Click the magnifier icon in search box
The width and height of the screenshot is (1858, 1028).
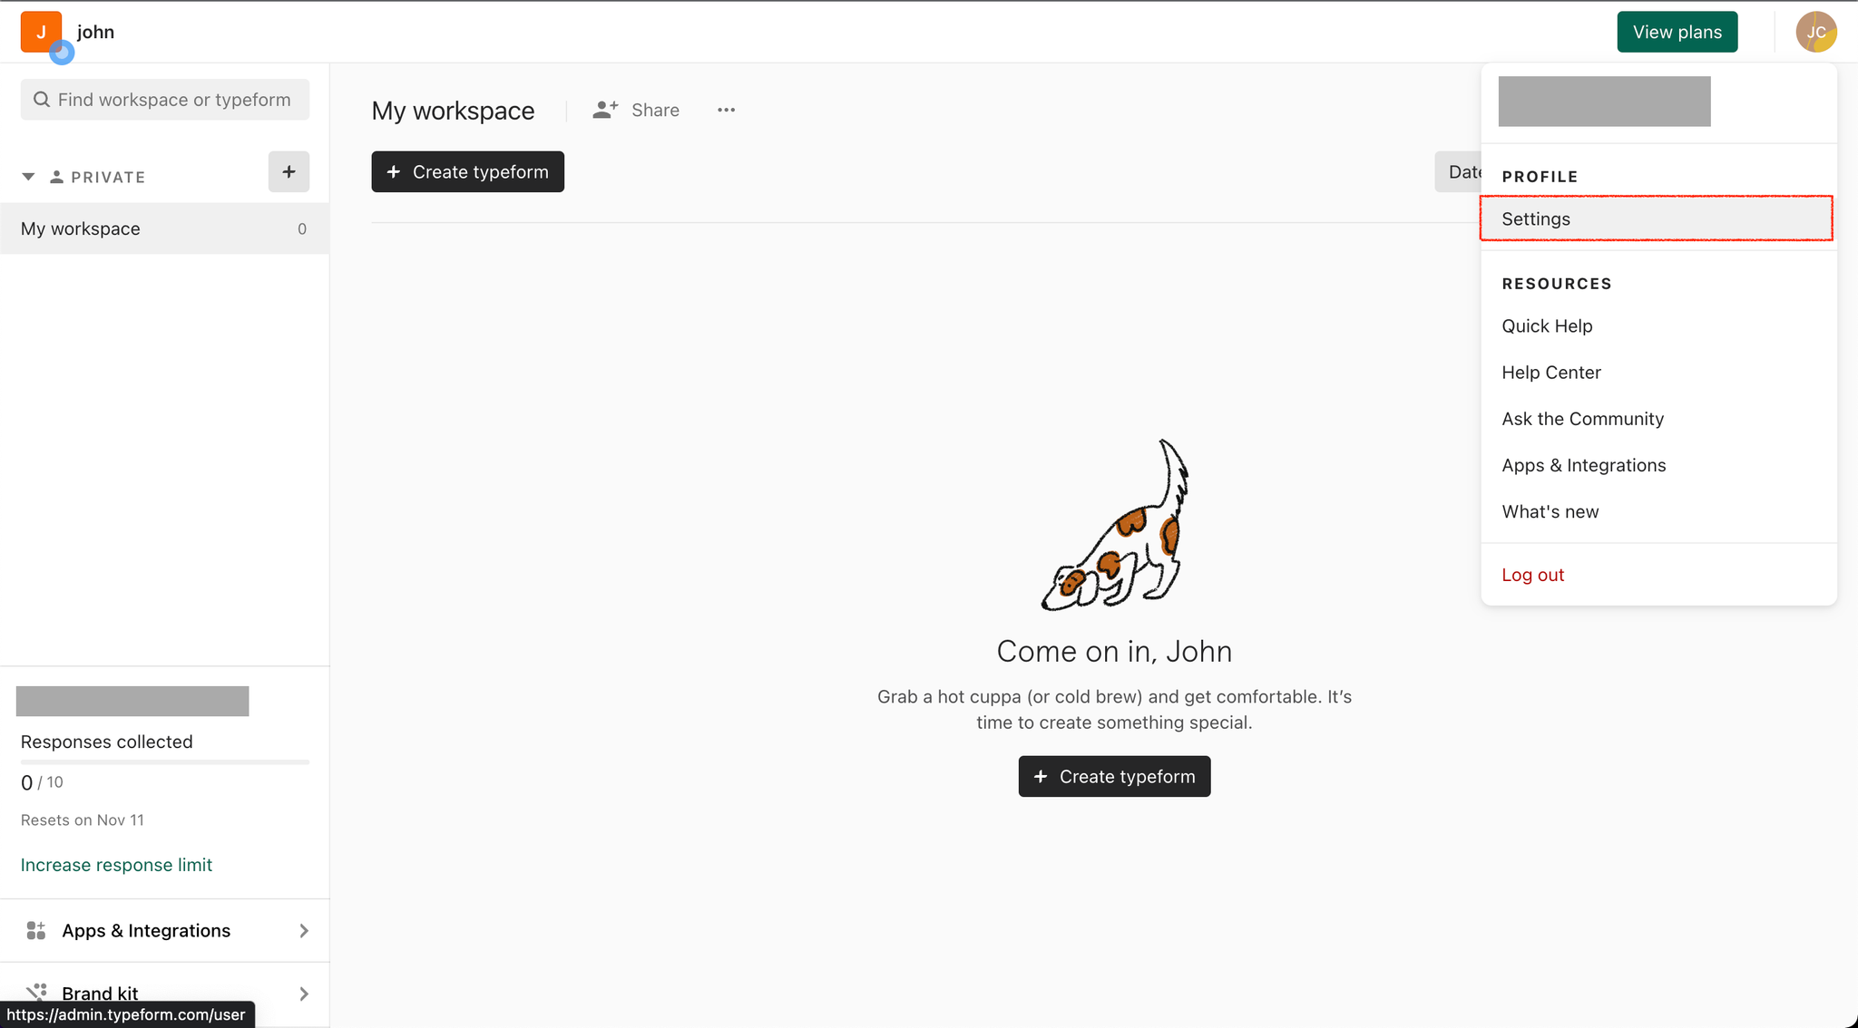coord(42,100)
